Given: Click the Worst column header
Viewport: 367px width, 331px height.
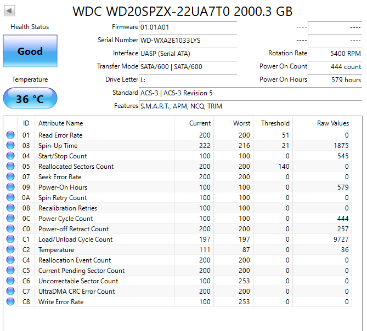Looking at the screenshot, I should coord(233,123).
